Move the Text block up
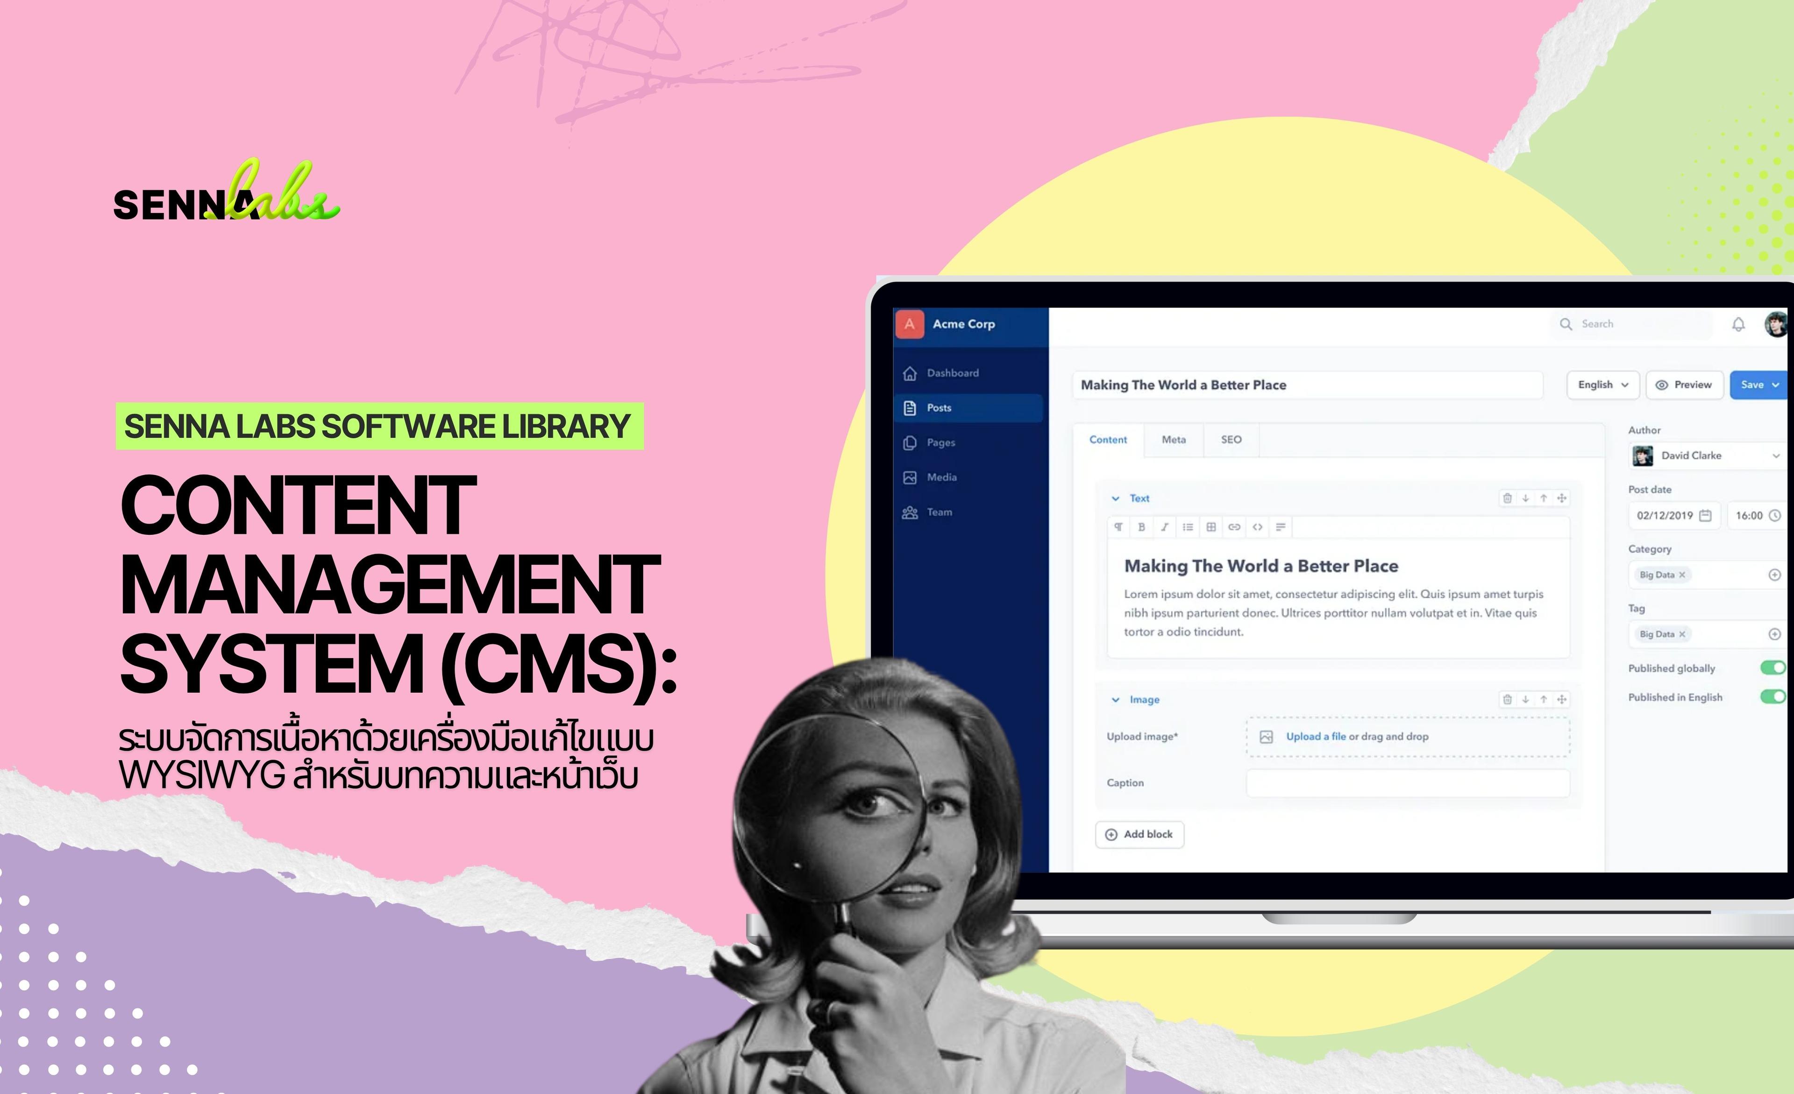 [x=1544, y=498]
